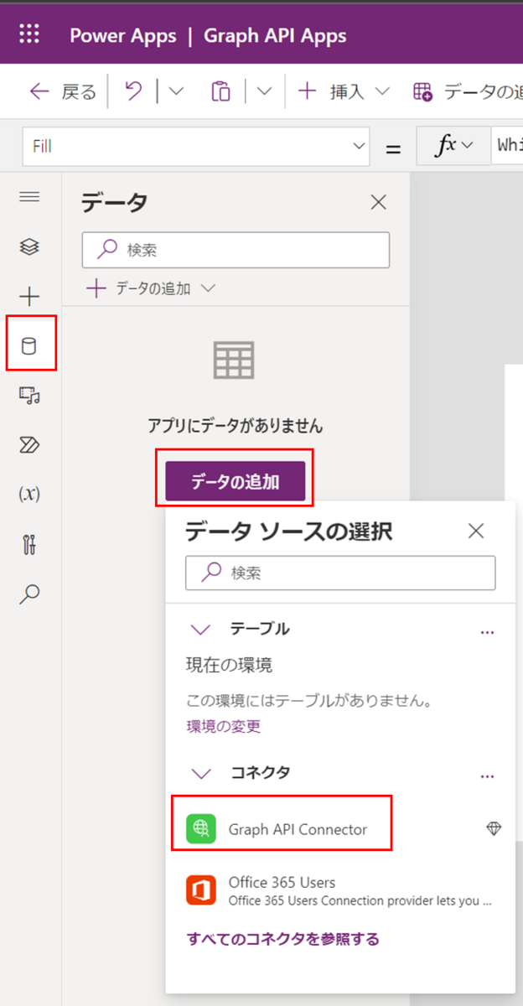Viewport: 523px width, 1006px height.
Task: Select the Office 365 Users connector
Action: click(x=340, y=891)
